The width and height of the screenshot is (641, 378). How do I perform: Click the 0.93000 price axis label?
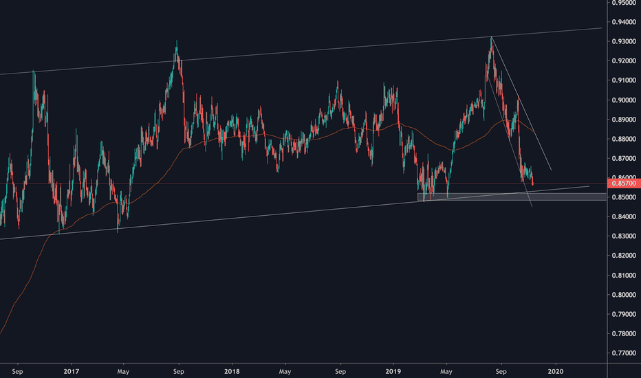tap(624, 41)
